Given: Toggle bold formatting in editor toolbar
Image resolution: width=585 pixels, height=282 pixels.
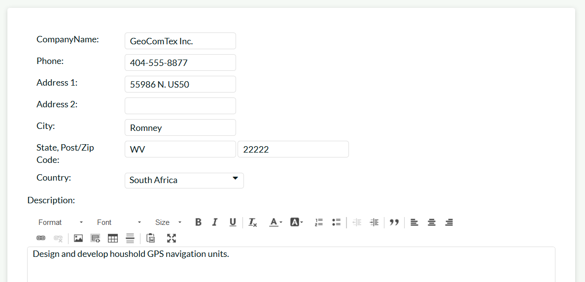Looking at the screenshot, I should coord(198,222).
